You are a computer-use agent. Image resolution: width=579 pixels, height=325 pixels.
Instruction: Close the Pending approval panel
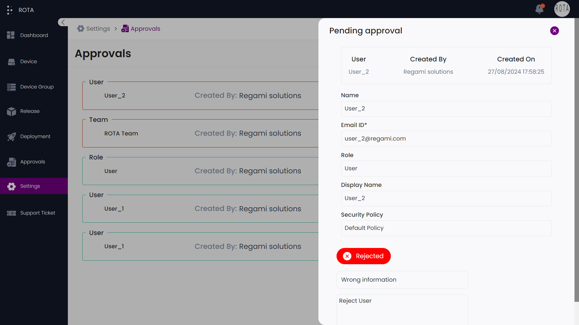(x=554, y=31)
